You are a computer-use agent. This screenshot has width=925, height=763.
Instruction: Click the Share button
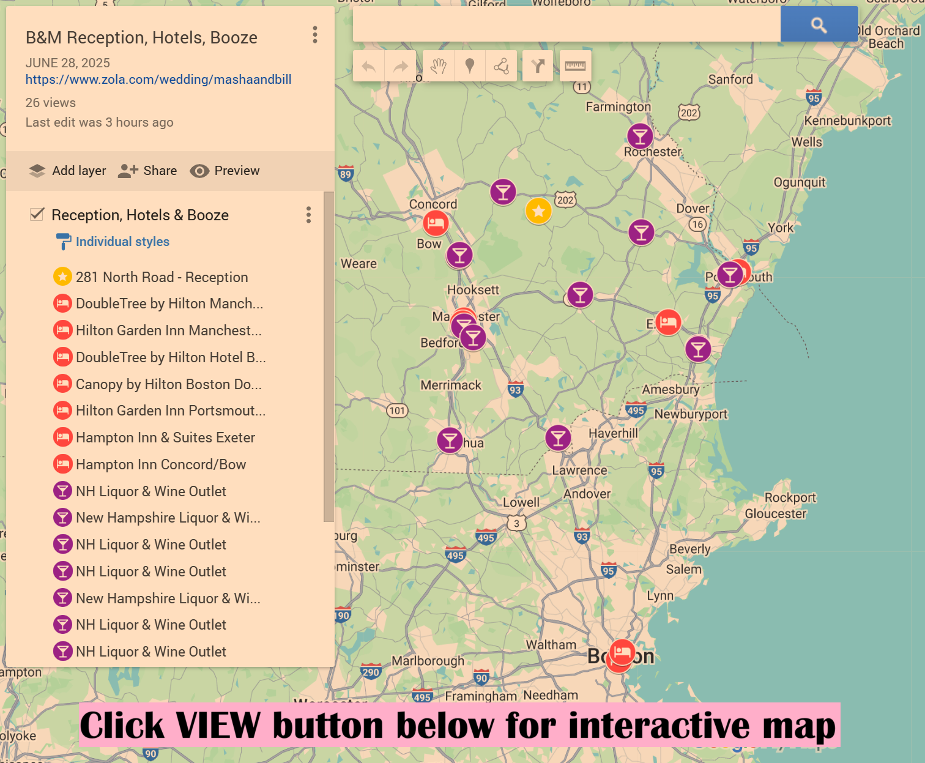coord(147,171)
